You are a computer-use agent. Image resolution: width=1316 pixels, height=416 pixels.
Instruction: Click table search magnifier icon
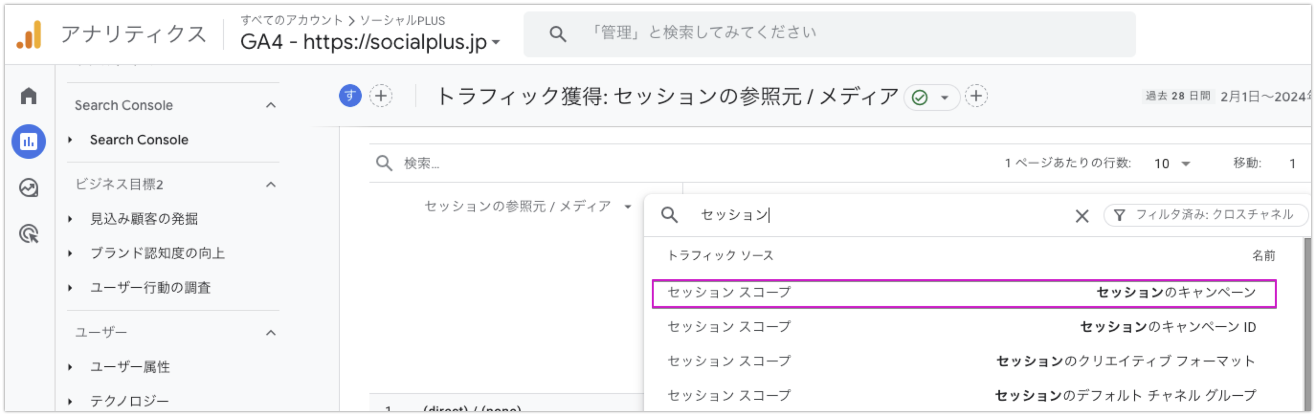pos(384,164)
